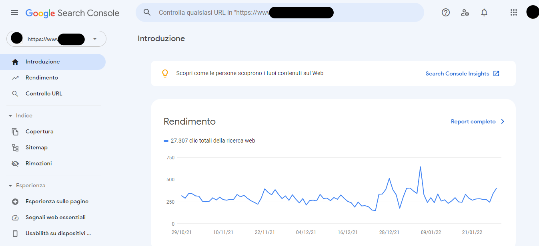
Task: Open user and permissions settings icon
Action: tap(465, 12)
